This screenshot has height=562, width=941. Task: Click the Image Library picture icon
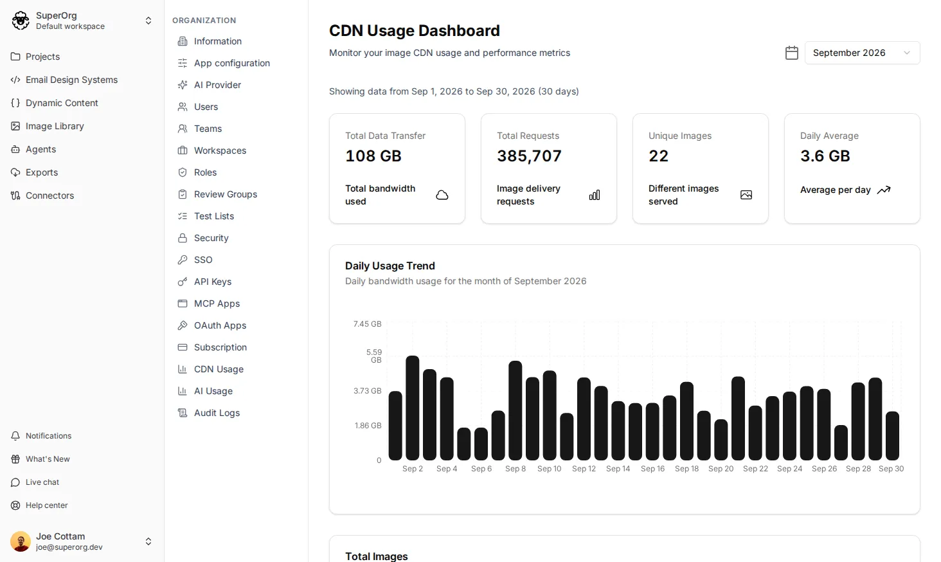[15, 126]
